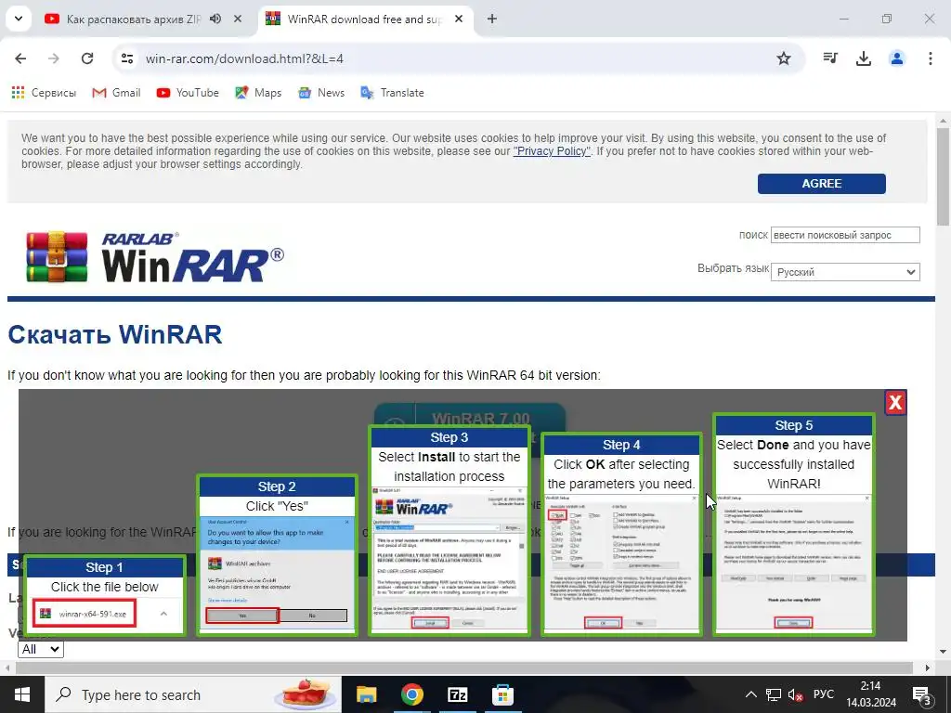
Task: Open the Chrome profile avatar
Action: click(x=896, y=58)
